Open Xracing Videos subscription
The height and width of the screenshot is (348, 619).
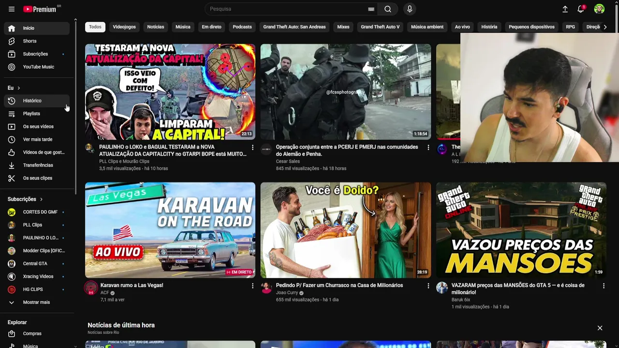pyautogui.click(x=37, y=276)
